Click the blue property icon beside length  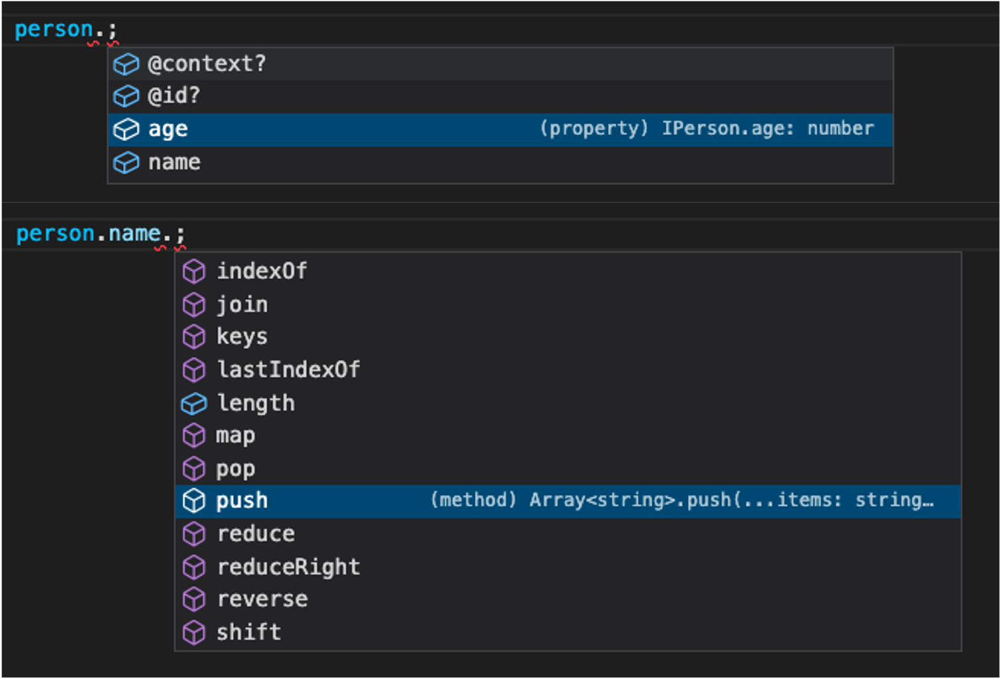[x=194, y=404]
